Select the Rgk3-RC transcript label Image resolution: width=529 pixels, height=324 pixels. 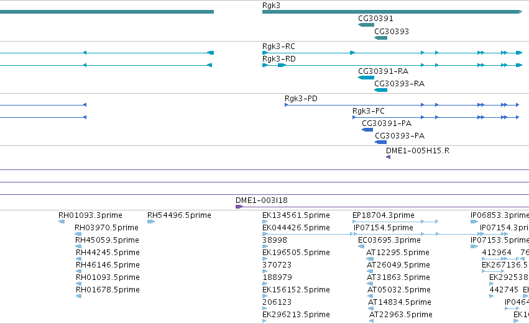point(278,46)
